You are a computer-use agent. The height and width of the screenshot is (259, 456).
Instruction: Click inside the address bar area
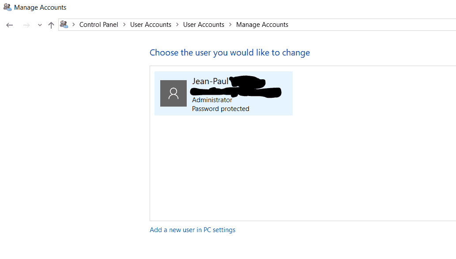[x=353, y=25]
